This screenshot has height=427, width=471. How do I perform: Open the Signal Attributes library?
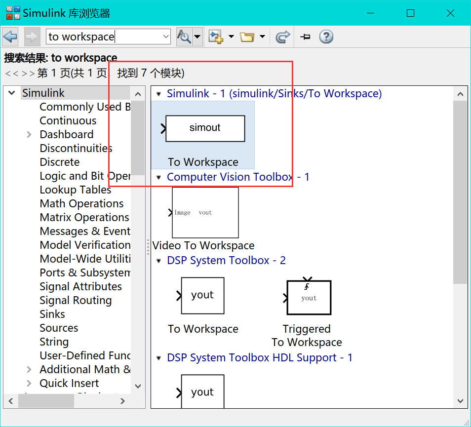tap(80, 286)
